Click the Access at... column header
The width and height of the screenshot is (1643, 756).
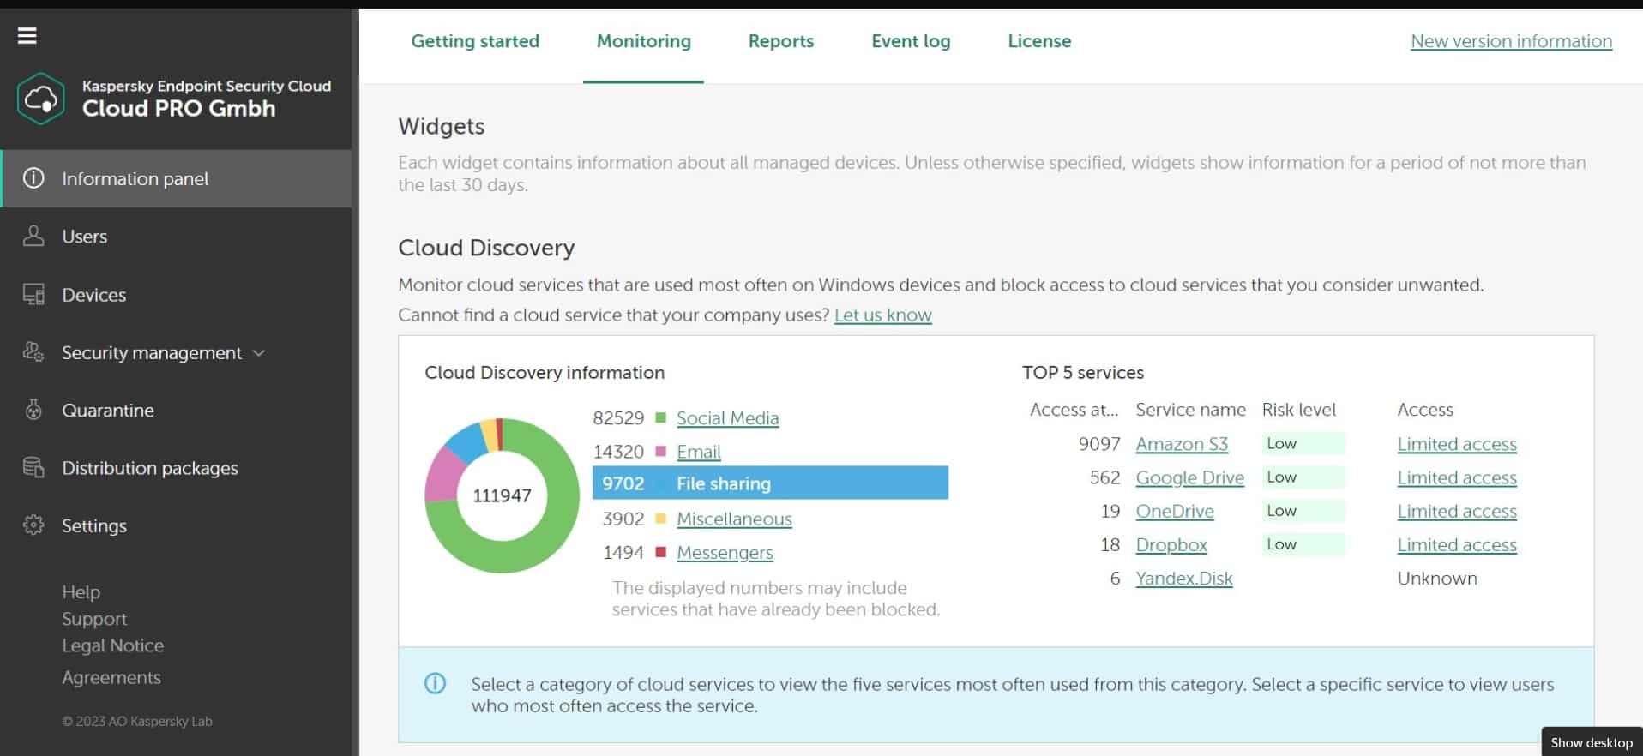pyautogui.click(x=1074, y=410)
